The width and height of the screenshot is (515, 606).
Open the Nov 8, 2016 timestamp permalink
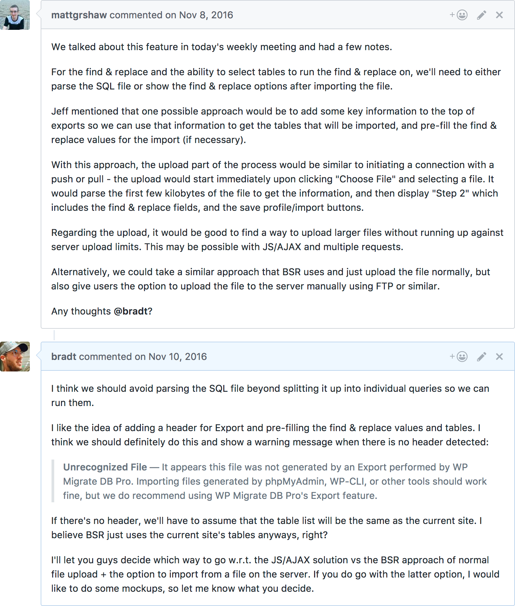[206, 15]
